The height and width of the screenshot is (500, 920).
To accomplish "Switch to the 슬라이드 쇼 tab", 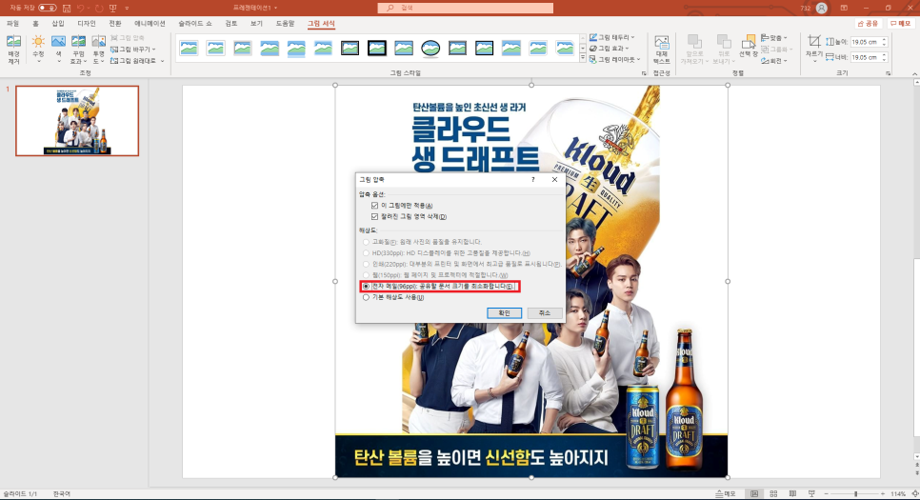I will click(x=195, y=24).
